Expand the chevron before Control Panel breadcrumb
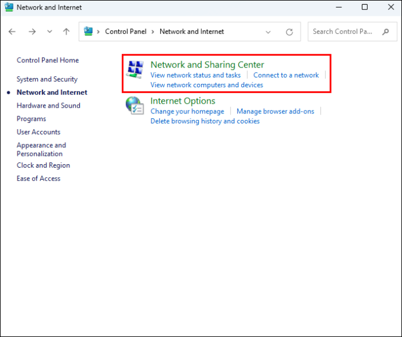Screen dimensions: 402x337 [x=98, y=32]
